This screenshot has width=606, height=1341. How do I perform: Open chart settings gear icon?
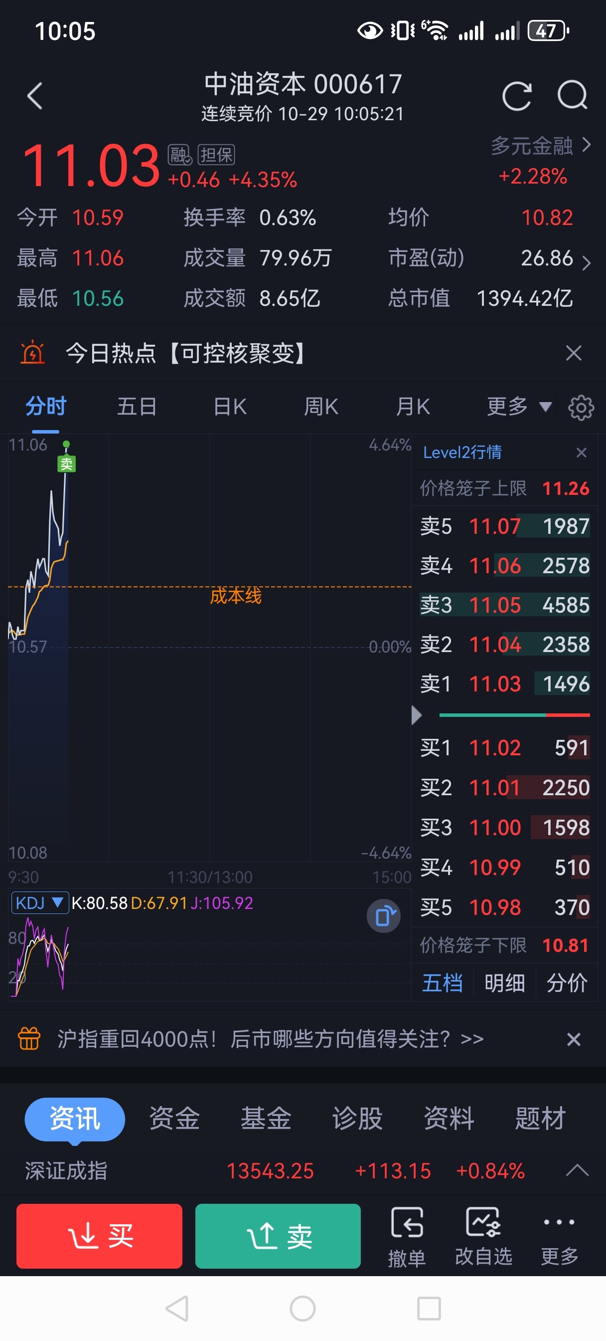581,408
